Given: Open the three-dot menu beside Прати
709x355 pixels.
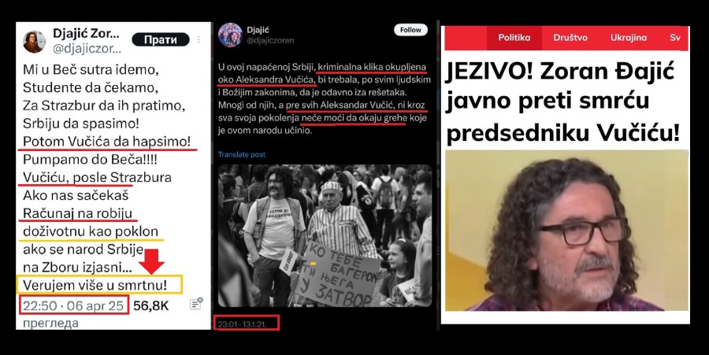Looking at the screenshot, I should point(199,39).
